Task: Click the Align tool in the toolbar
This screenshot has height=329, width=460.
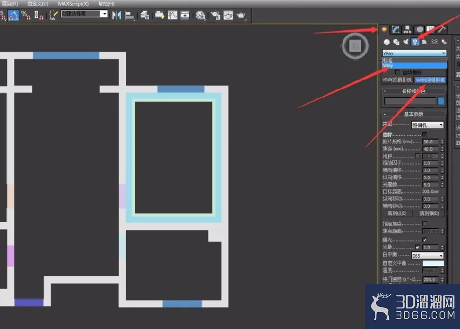Action: point(129,15)
